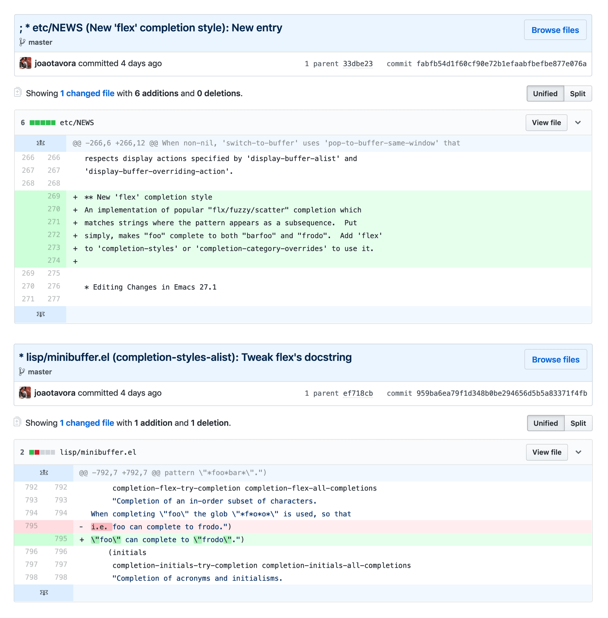This screenshot has width=608, height=618.
Task: Switch the second commit diff to Split view
Action: [578, 423]
